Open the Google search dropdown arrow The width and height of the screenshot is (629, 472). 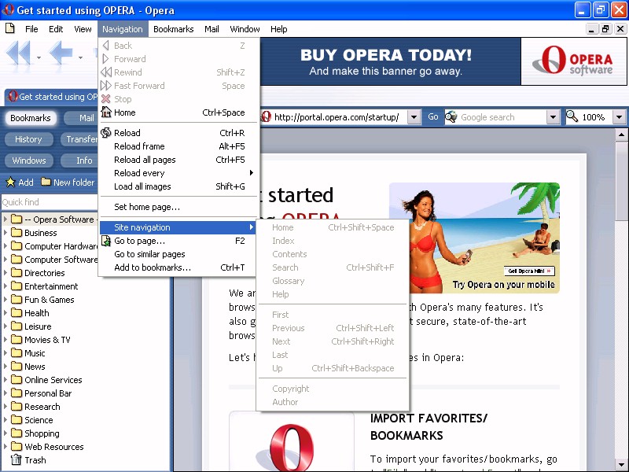(x=553, y=117)
